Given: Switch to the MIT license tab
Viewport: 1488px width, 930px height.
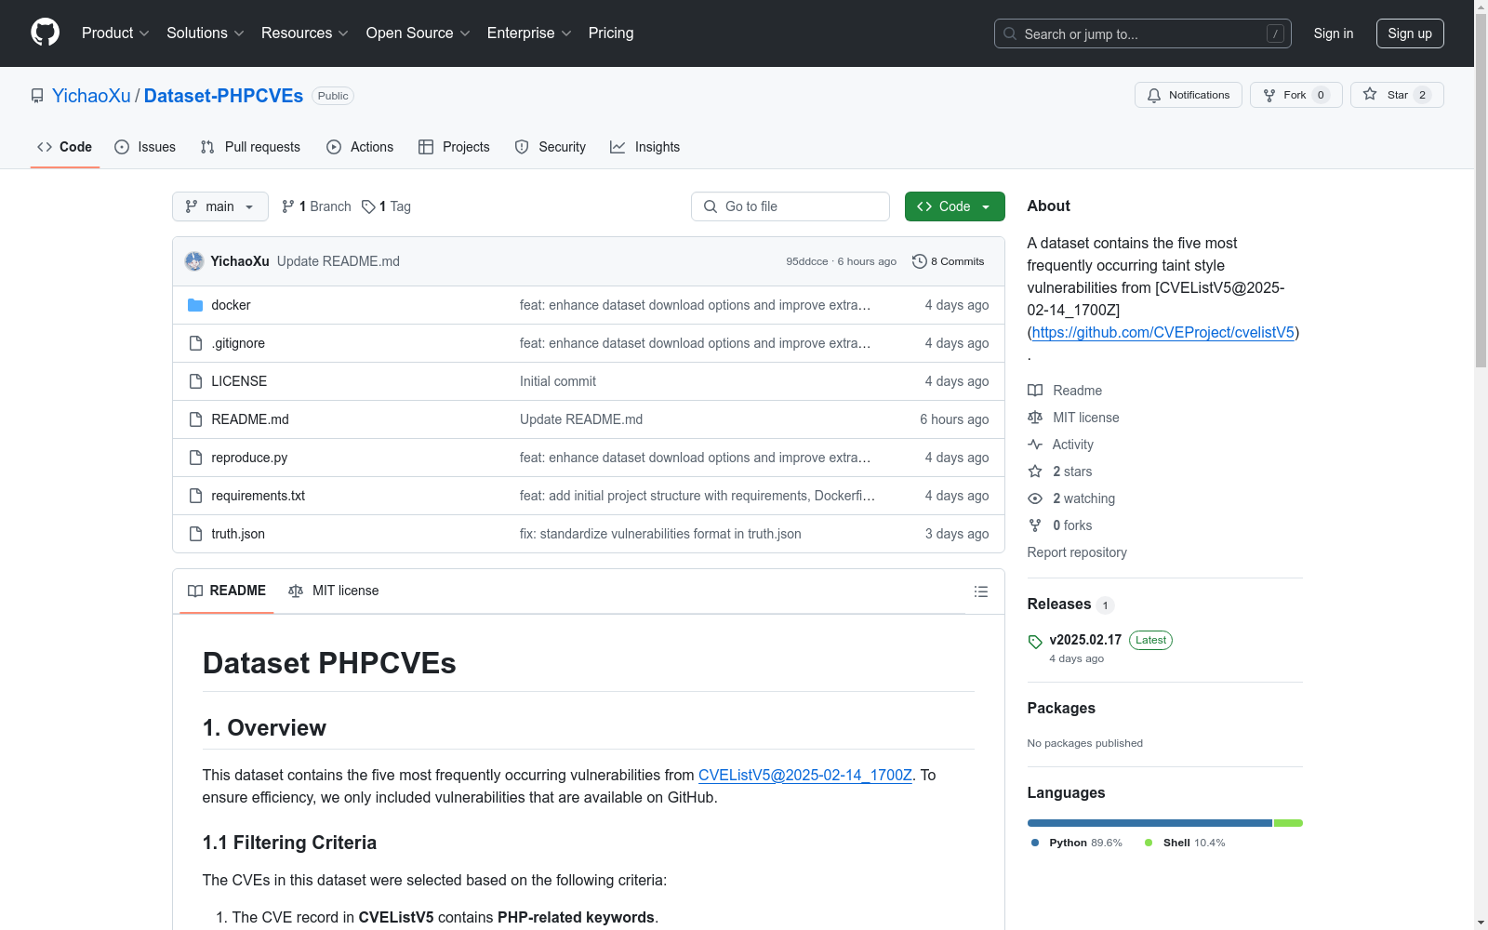Looking at the screenshot, I should click(x=334, y=591).
